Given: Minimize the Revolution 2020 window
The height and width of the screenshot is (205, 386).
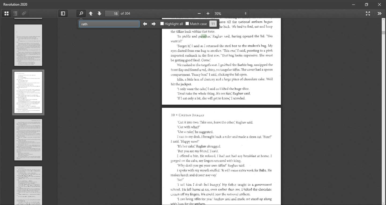Looking at the screenshot, I should [x=354, y=4].
